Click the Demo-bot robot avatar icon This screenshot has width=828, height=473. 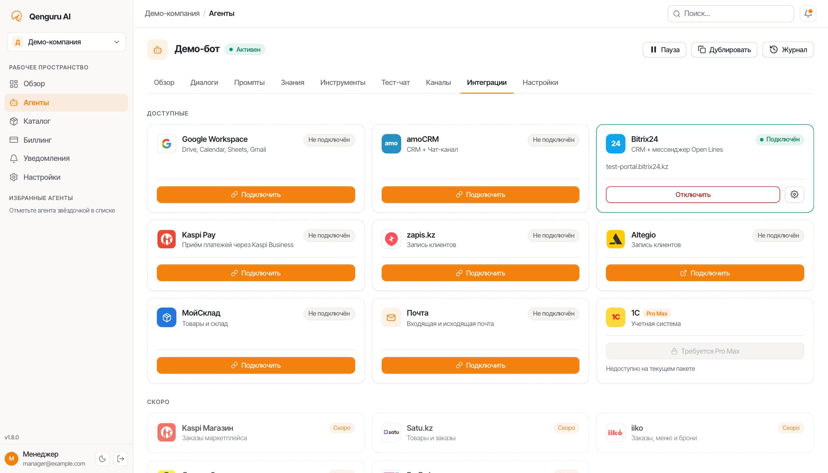[157, 50]
